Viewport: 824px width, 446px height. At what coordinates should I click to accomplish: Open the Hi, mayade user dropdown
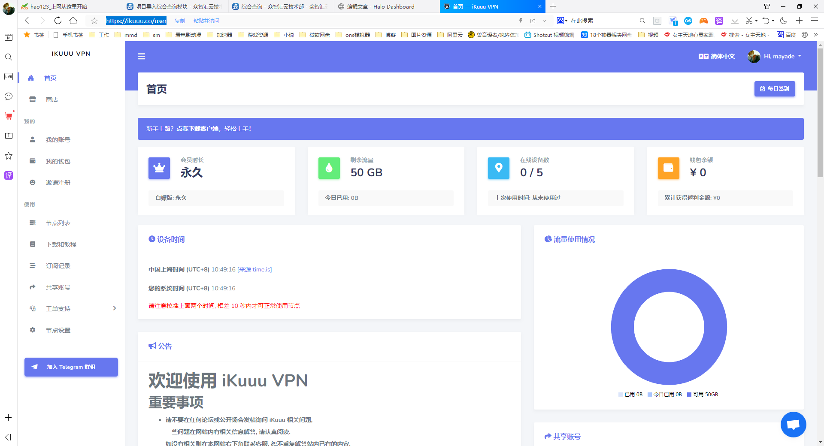pos(775,56)
